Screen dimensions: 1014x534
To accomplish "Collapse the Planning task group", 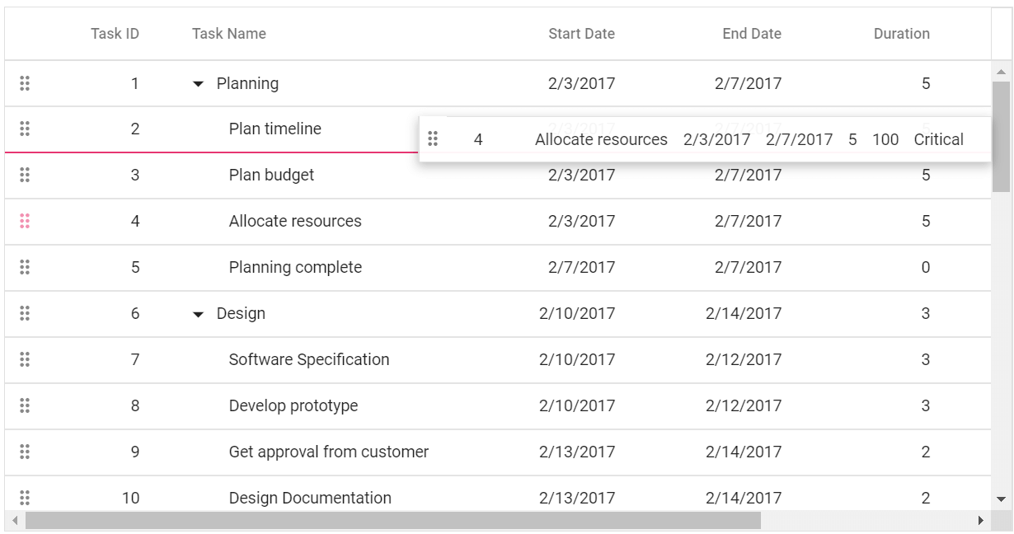I will 198,84.
